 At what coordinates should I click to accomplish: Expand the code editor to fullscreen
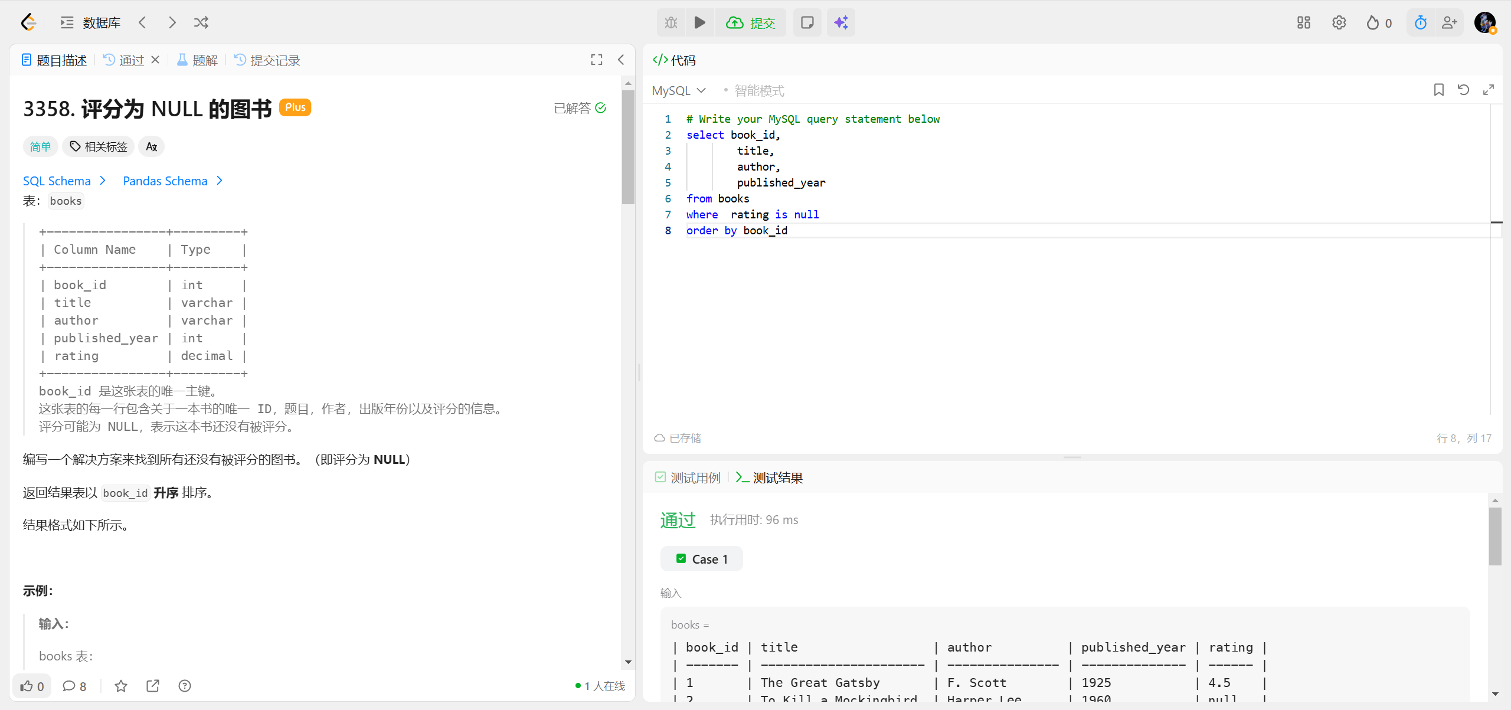tap(1488, 90)
